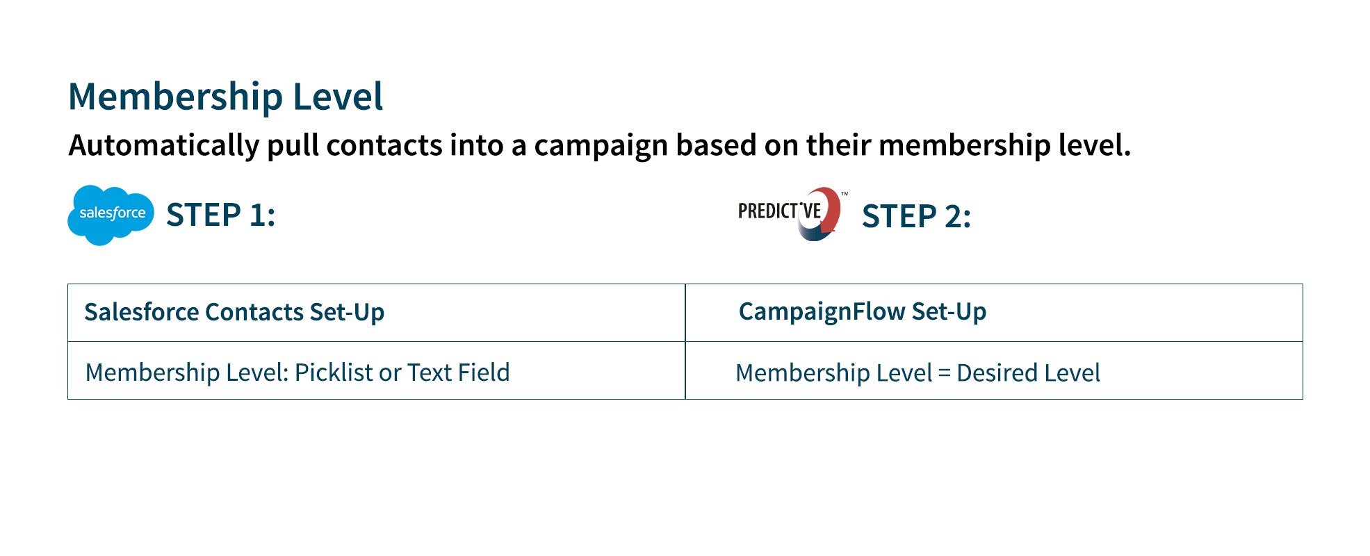Click the PREDICTIVE wordmark text
The width and height of the screenshot is (1370, 556).
coord(780,211)
